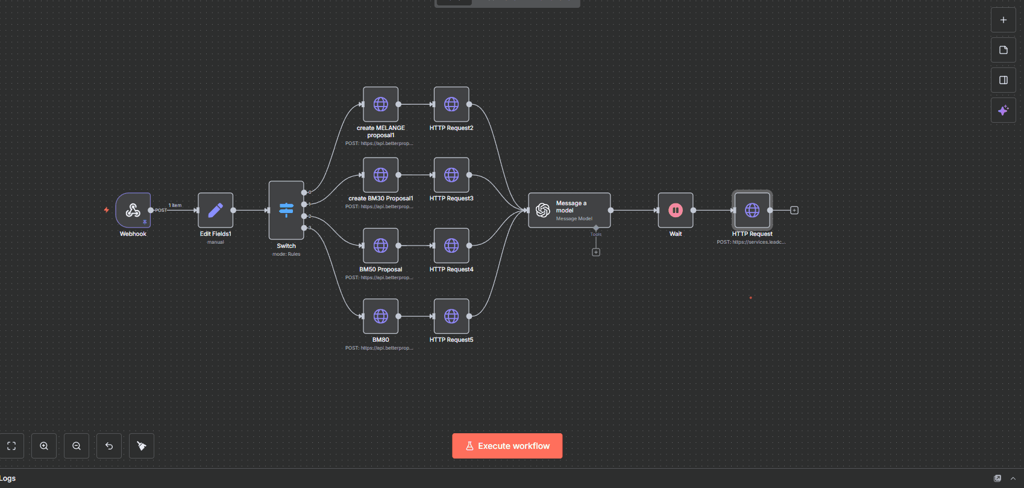Open the Logs panel label
Image resolution: width=1024 pixels, height=488 pixels.
pos(8,478)
